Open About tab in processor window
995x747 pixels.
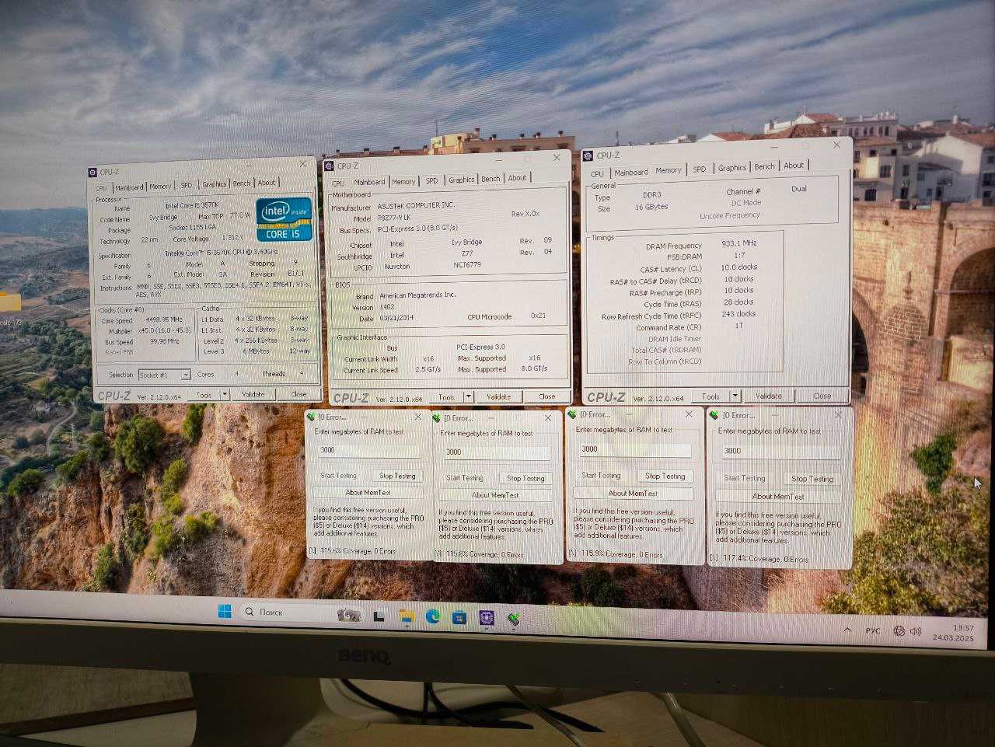click(x=267, y=183)
